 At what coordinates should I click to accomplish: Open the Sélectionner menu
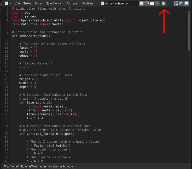point(54,3)
